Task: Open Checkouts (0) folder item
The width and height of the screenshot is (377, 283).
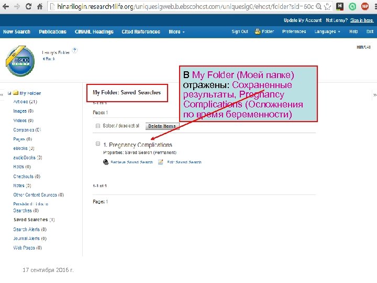Action: [27, 177]
